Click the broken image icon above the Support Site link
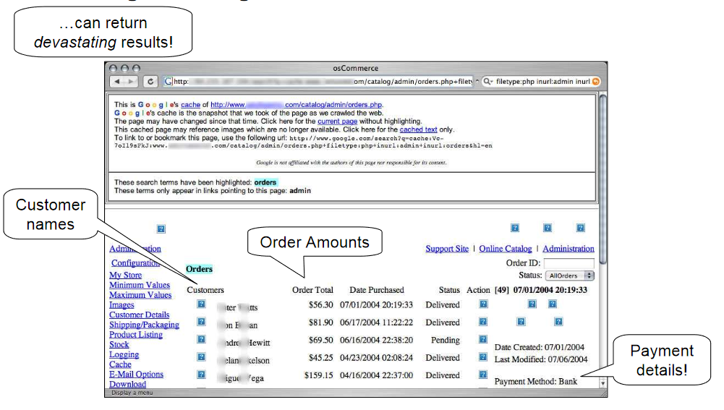Screen dimensions: 724x410 point(515,228)
